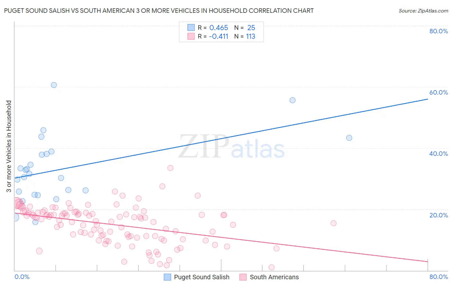Select the Puget Sound Salish legend label

(x=202, y=277)
